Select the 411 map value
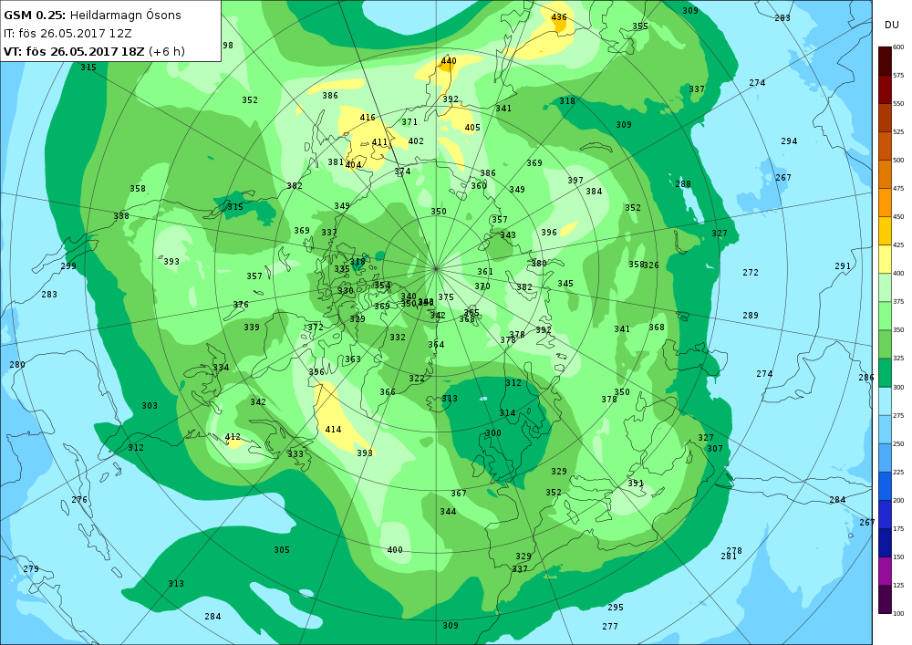The width and height of the screenshot is (912, 645). [379, 142]
